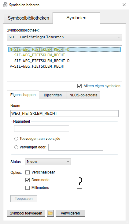Viewport: 129px width, 224px height.
Task: Expand the Status dropdown showing Nieuw
Action: (x=48, y=162)
